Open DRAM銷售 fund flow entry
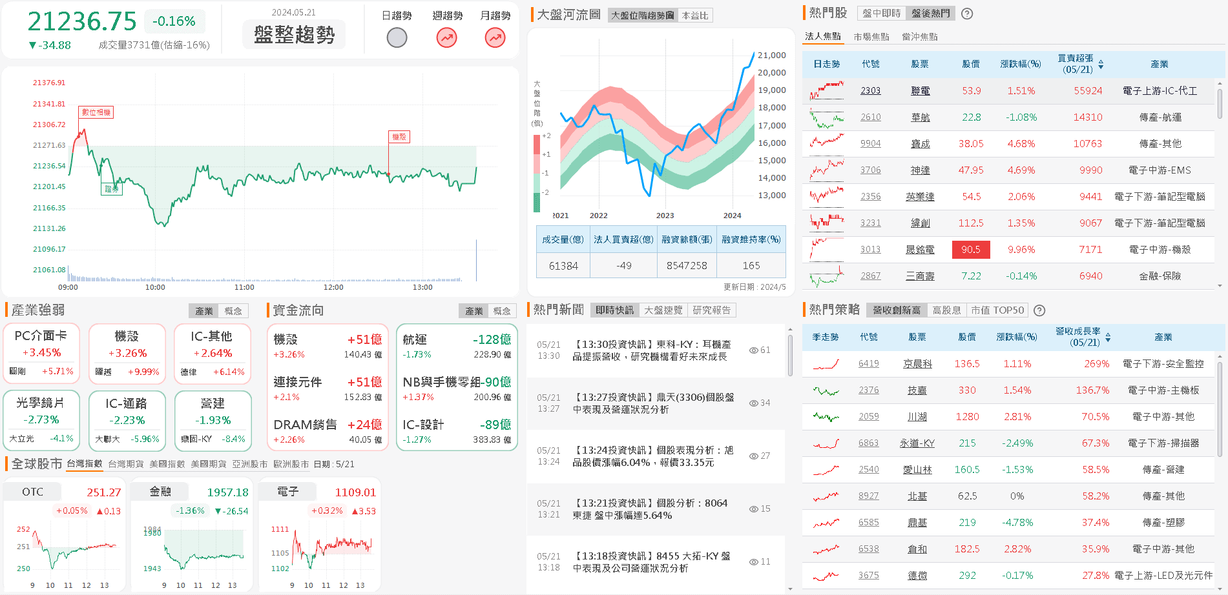Image resolution: width=1228 pixels, height=595 pixels. [x=328, y=432]
